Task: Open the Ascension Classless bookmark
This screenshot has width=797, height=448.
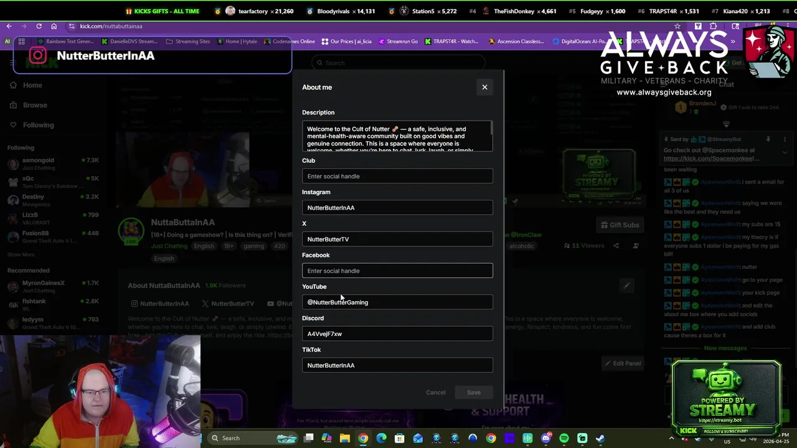Action: point(517,42)
